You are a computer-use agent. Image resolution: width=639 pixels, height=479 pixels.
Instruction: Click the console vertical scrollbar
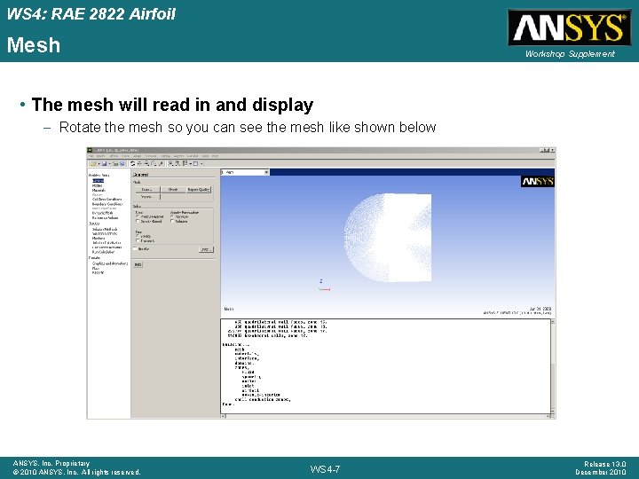[x=553, y=366]
